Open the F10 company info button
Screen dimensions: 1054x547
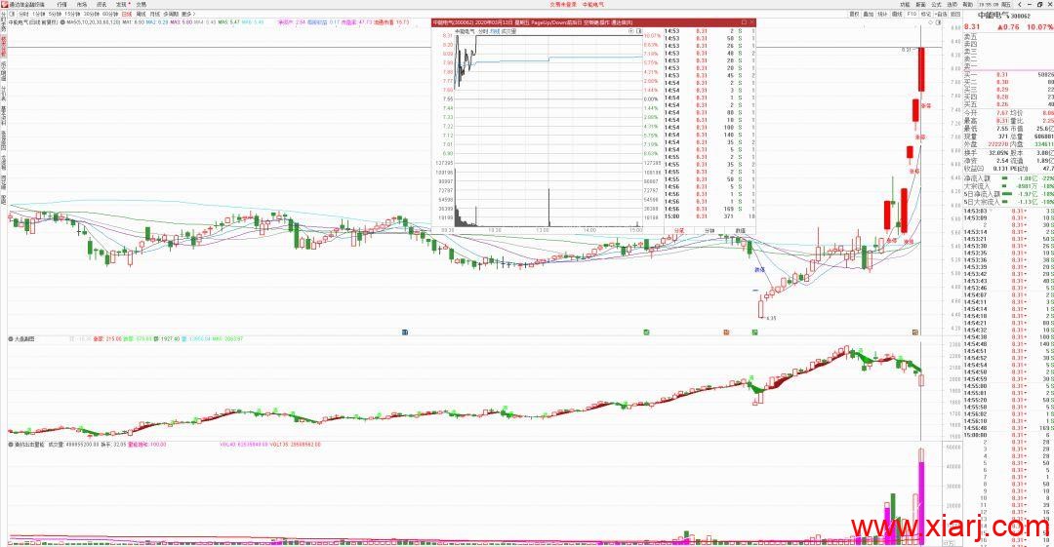912,14
